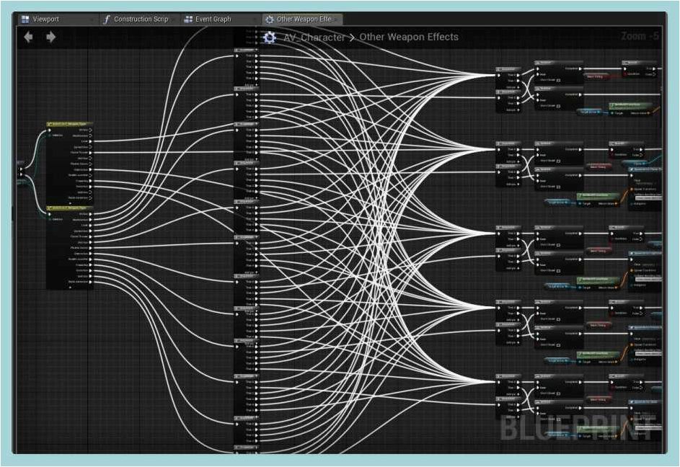Click the gear icon on Other Weapon Effects tab
The width and height of the screenshot is (680, 467).
point(270,19)
